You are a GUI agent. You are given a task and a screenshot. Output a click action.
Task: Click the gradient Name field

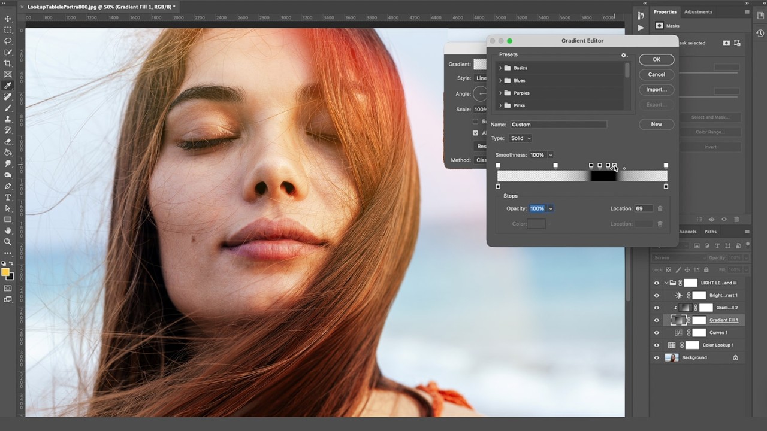pyautogui.click(x=558, y=125)
